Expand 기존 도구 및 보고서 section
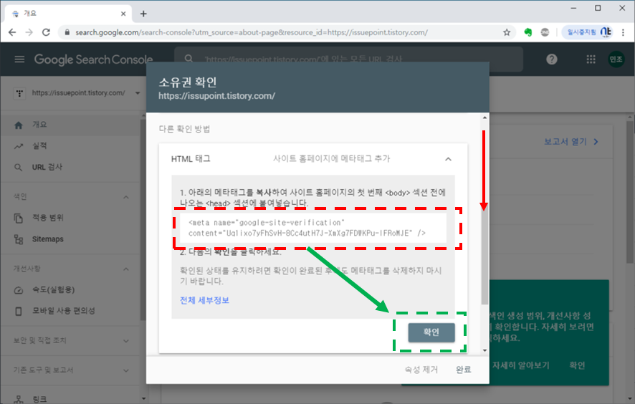 click(x=126, y=370)
